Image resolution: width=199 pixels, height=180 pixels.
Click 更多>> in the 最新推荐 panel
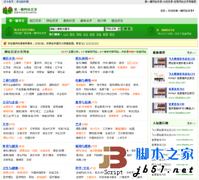tap(191, 53)
